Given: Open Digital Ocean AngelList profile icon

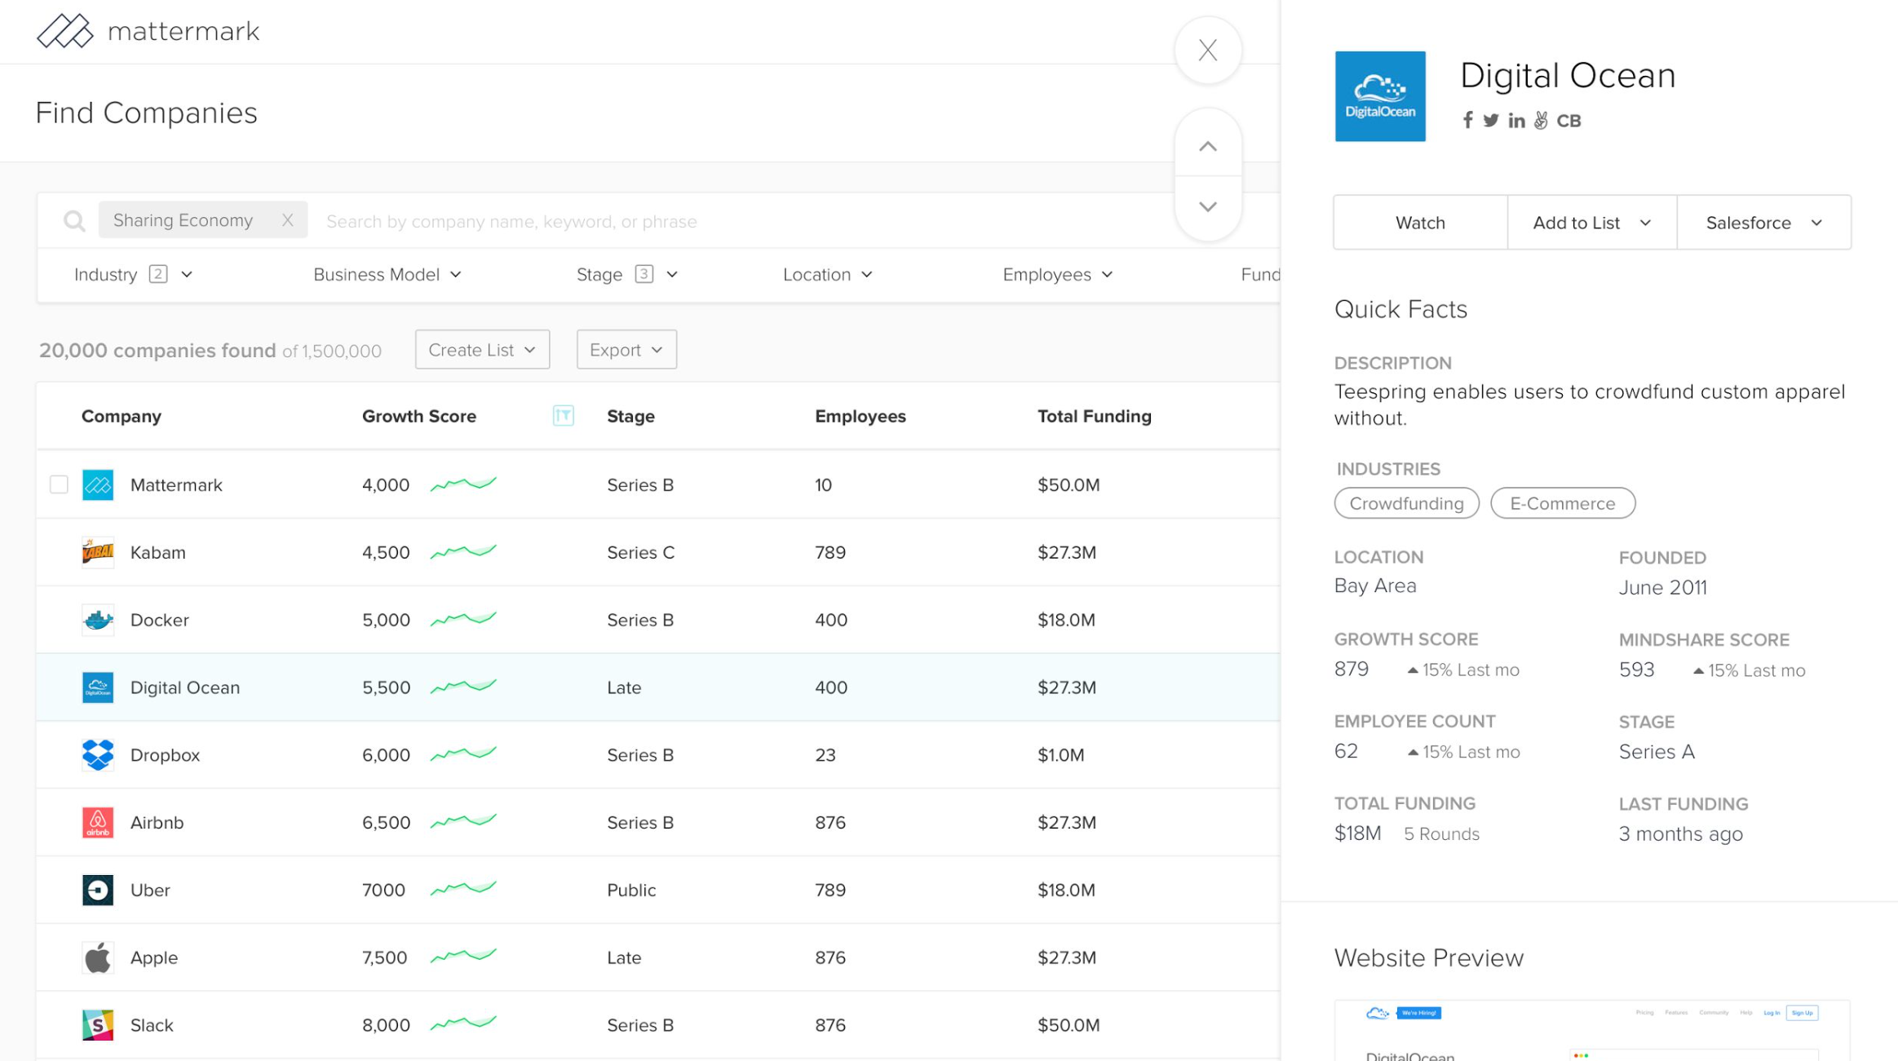Looking at the screenshot, I should tap(1541, 120).
